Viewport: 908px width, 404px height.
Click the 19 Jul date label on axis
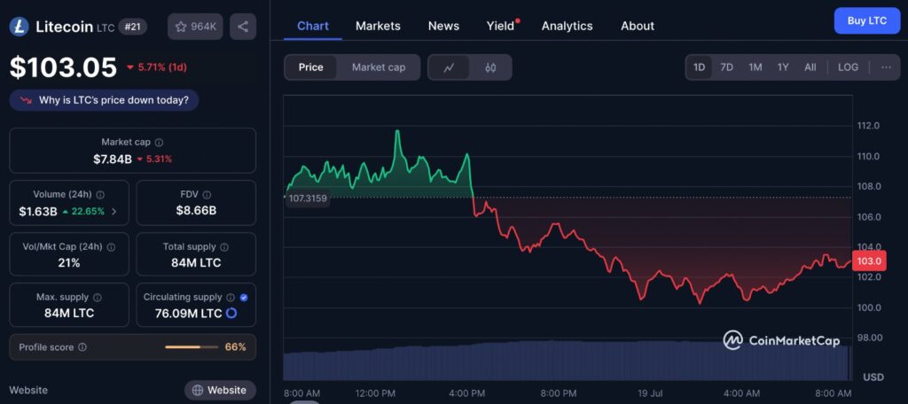[650, 393]
